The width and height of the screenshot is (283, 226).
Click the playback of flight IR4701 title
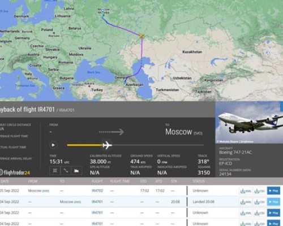point(27,110)
